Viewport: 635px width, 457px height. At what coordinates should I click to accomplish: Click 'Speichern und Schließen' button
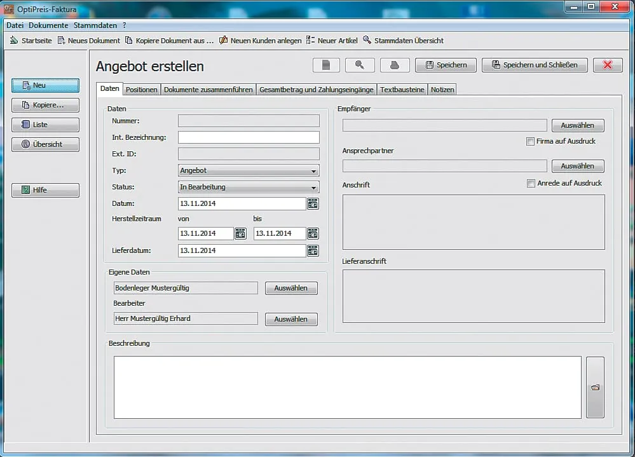coord(534,65)
